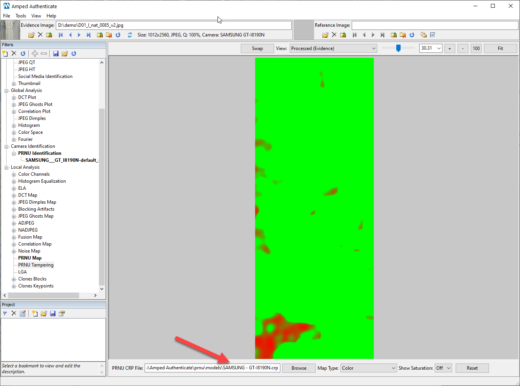Navigate to the first image in folder
520x386 pixels.
[x=61, y=35]
